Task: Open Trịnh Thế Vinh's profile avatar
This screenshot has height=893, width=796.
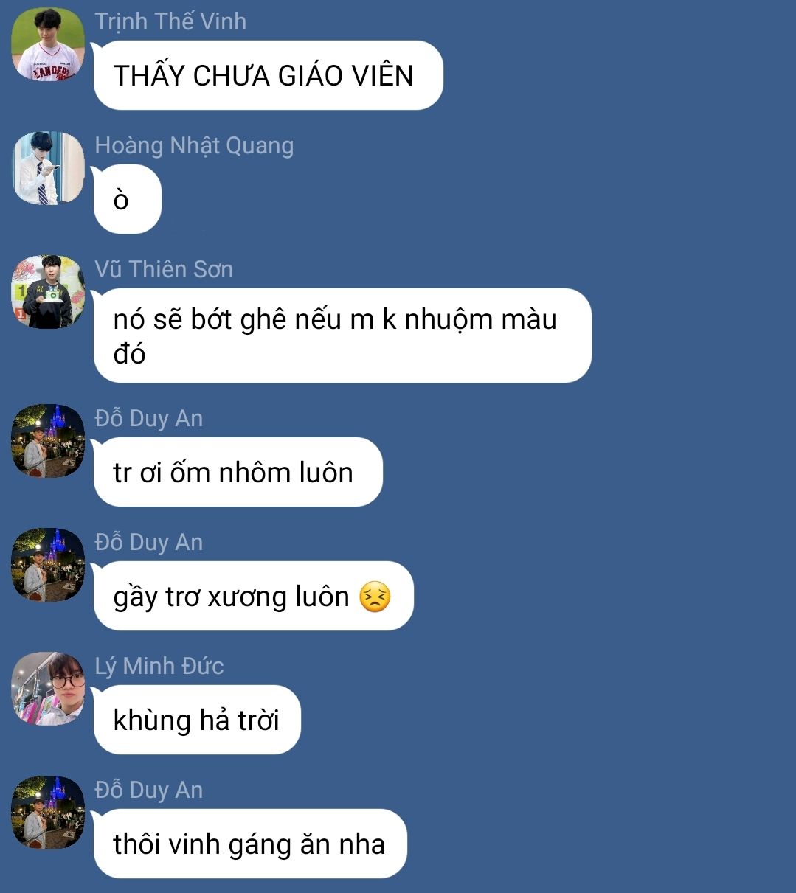Action: [x=48, y=44]
